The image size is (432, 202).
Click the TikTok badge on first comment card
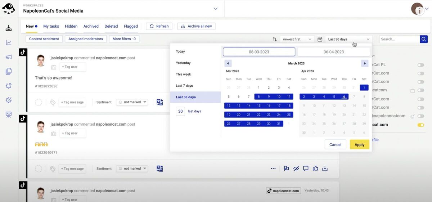[x=23, y=52]
